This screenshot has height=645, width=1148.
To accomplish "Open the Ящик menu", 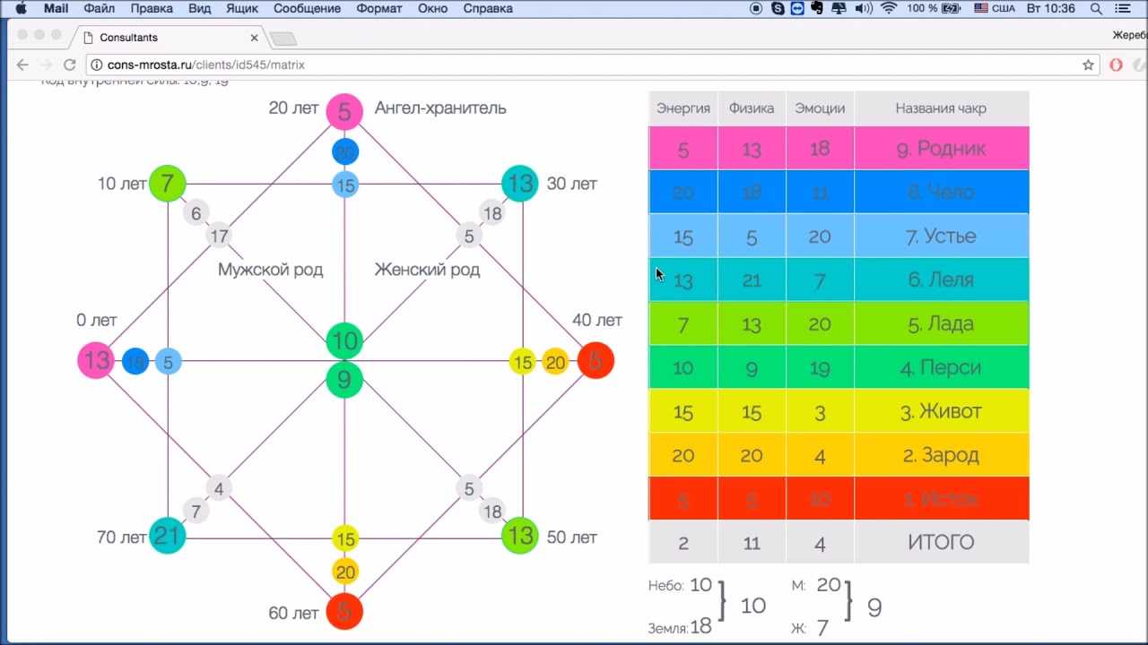I will tap(243, 8).
